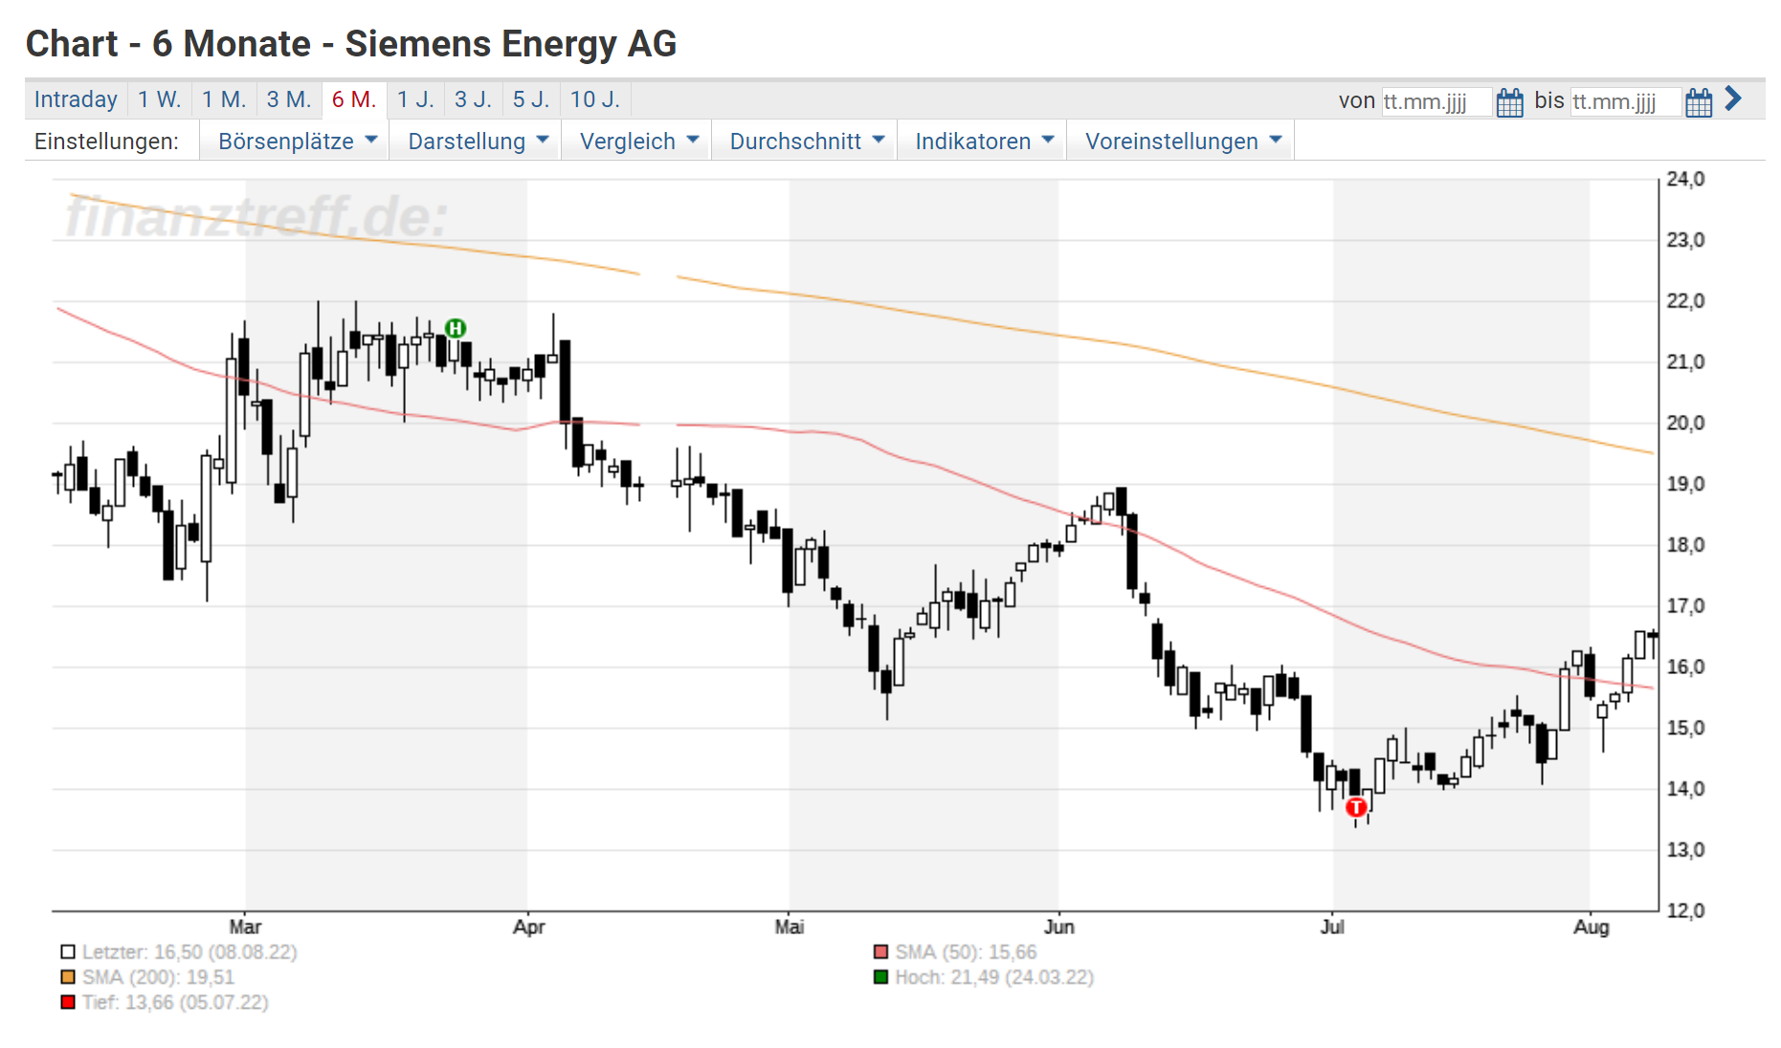Click green Hoch legend swatch
The width and height of the screenshot is (1781, 1048).
pyautogui.click(x=880, y=976)
